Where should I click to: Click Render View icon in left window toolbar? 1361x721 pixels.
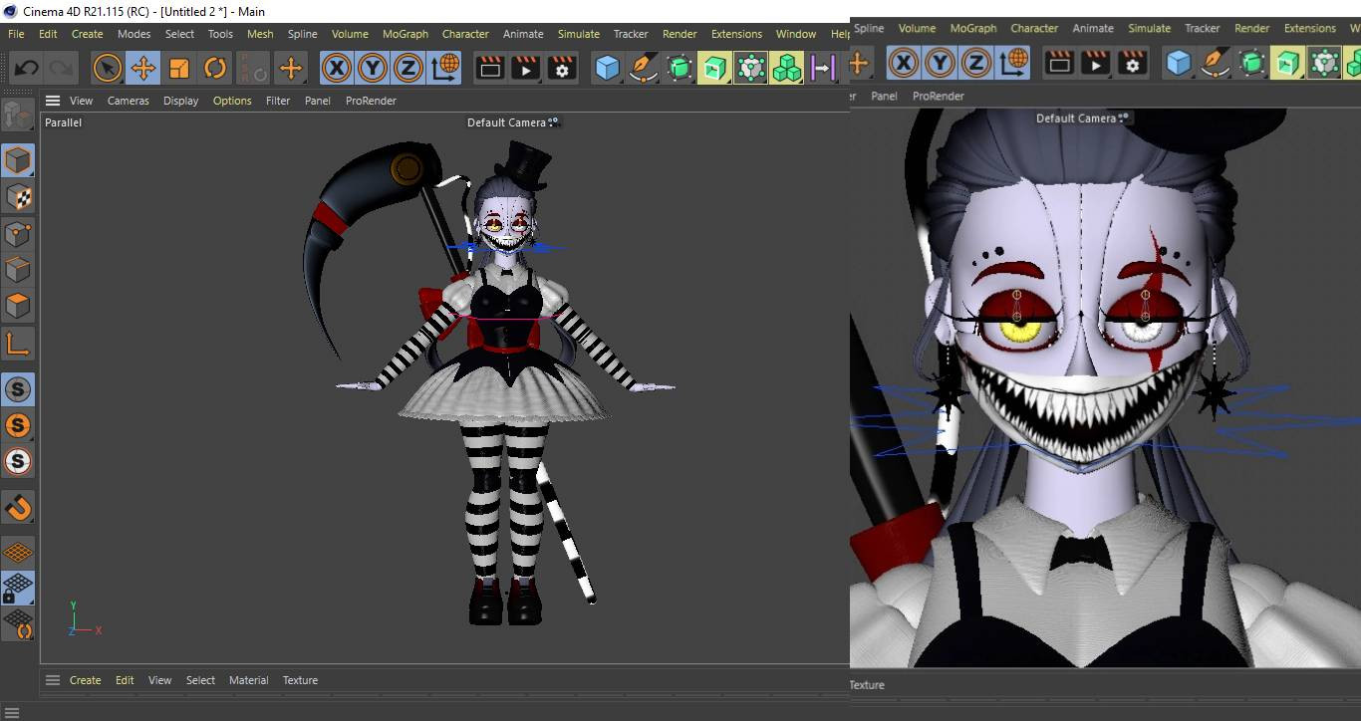pos(490,69)
